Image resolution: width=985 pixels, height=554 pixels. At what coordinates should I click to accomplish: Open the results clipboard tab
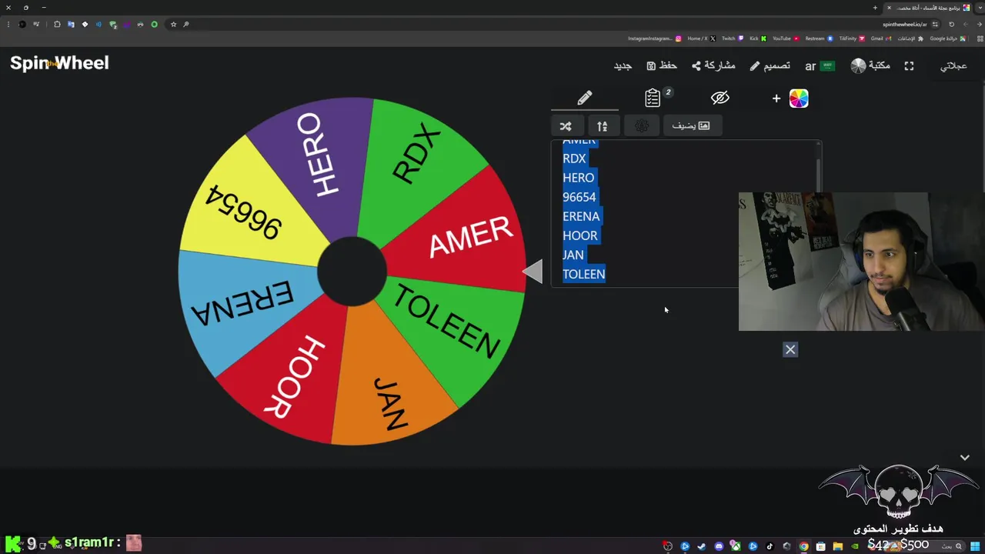click(x=653, y=98)
